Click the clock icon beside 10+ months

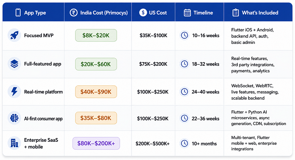tap(184, 143)
